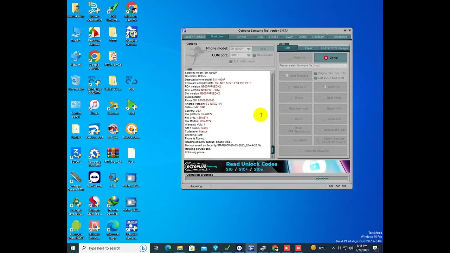Select the Network desktop icon

[x=76, y=59]
